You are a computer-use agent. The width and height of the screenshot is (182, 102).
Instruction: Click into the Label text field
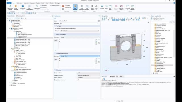(x=78, y=21)
